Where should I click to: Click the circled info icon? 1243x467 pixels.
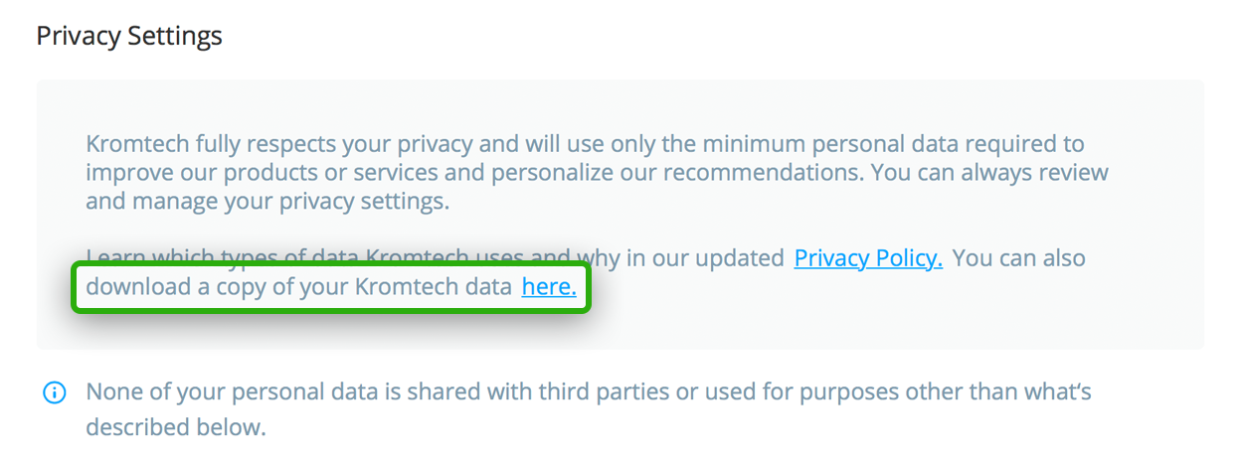point(54,393)
